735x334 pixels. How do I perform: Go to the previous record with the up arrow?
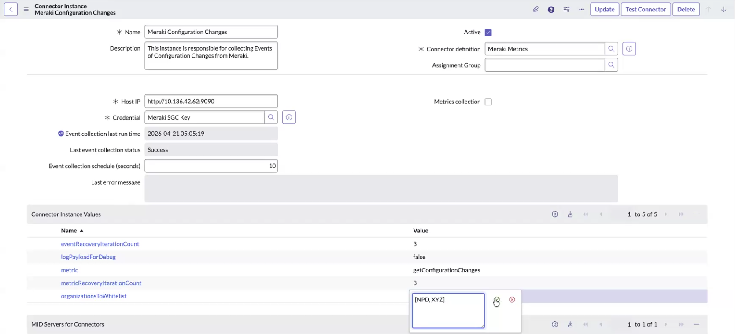(x=709, y=9)
